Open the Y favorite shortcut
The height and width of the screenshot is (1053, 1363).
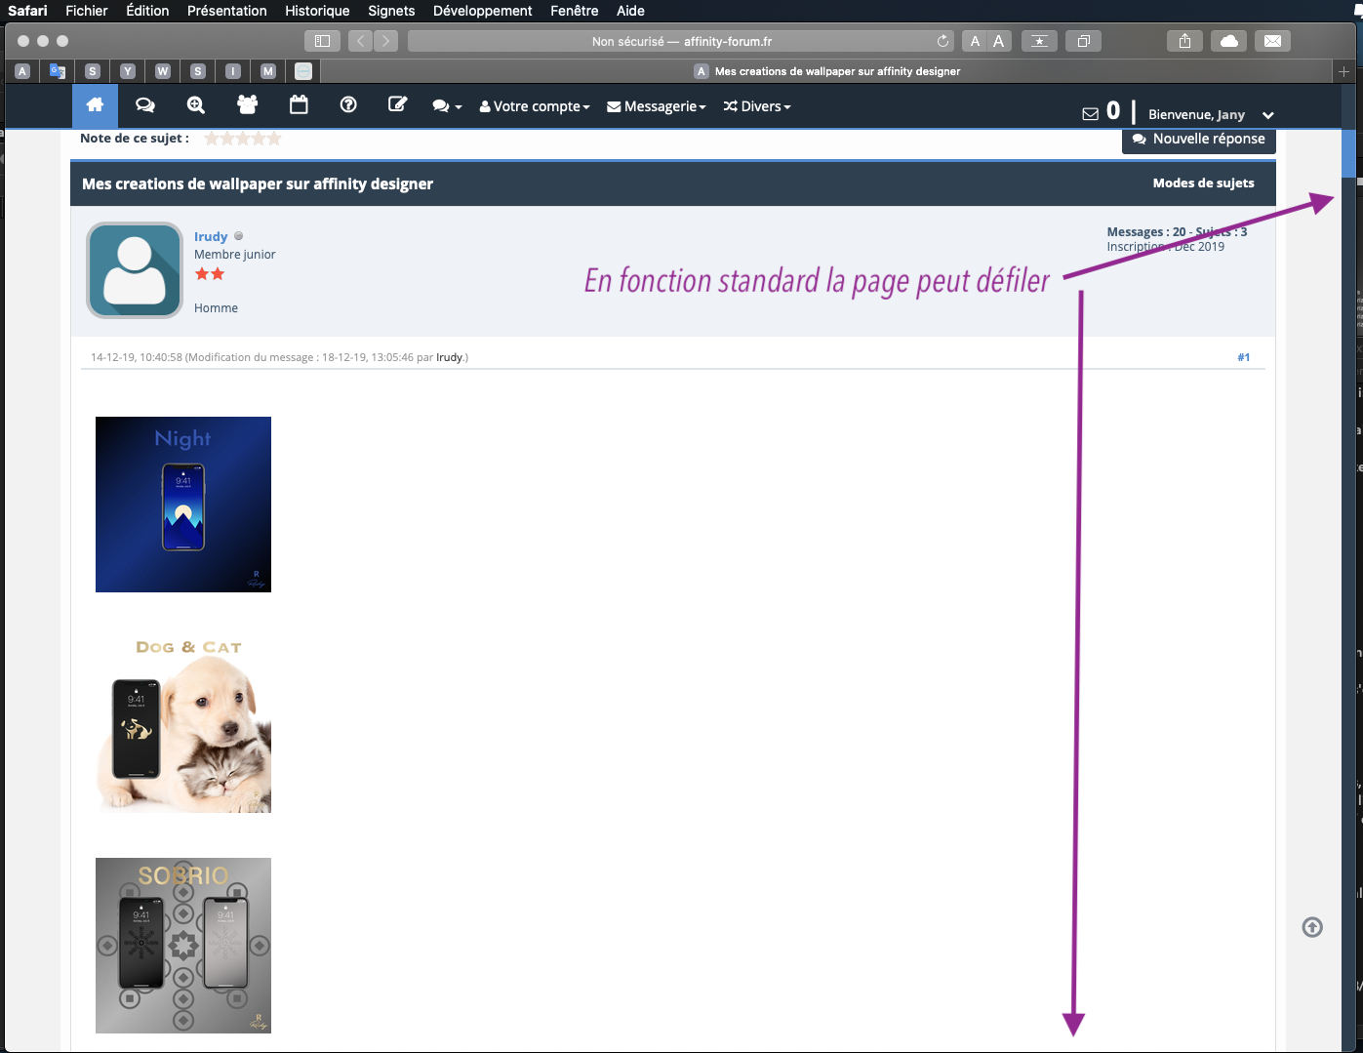(127, 71)
